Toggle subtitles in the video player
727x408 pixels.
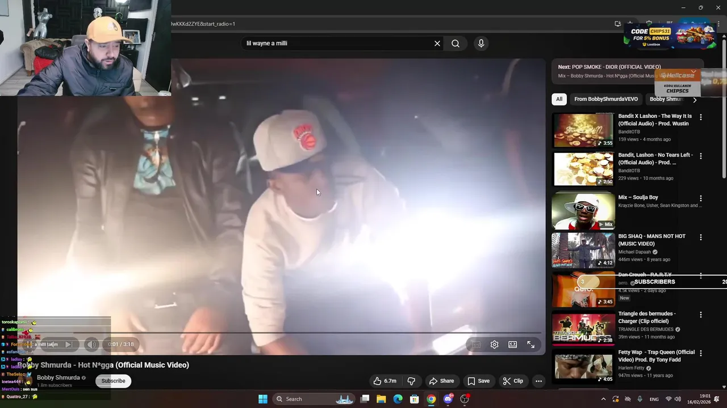(476, 345)
